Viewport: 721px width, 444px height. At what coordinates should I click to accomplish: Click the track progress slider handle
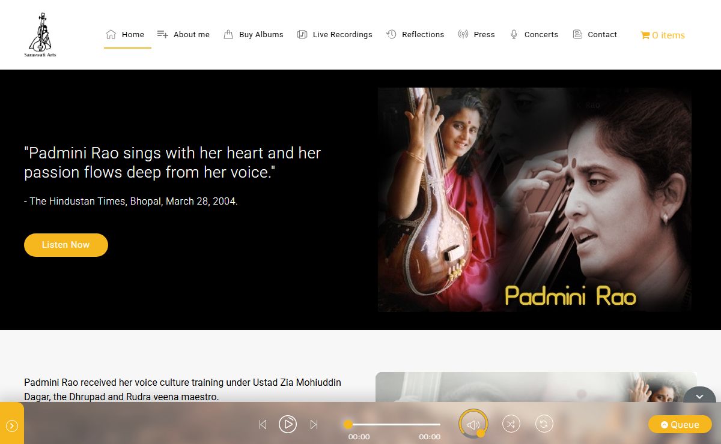pyautogui.click(x=348, y=424)
